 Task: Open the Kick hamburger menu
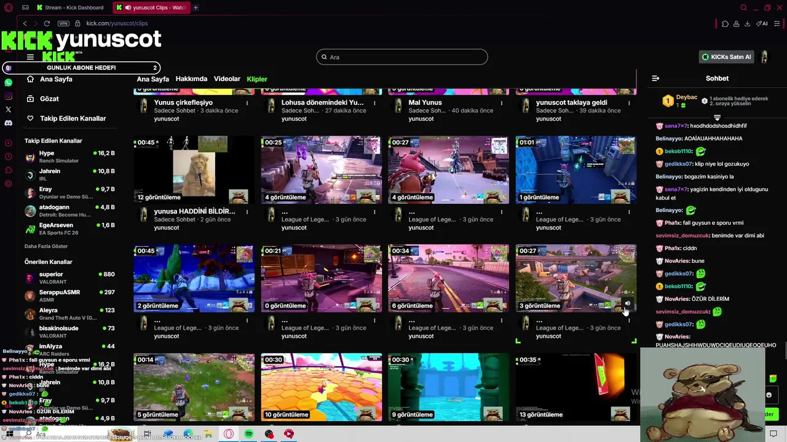(30, 57)
